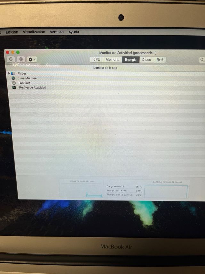Open the gear actions dropdown
Viewport: 205px width, 274px height.
point(32,60)
